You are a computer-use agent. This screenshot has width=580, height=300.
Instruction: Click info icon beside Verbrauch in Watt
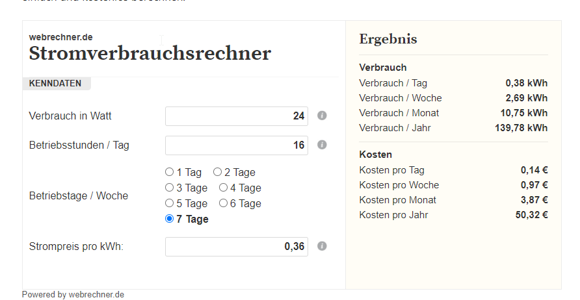[x=322, y=116]
